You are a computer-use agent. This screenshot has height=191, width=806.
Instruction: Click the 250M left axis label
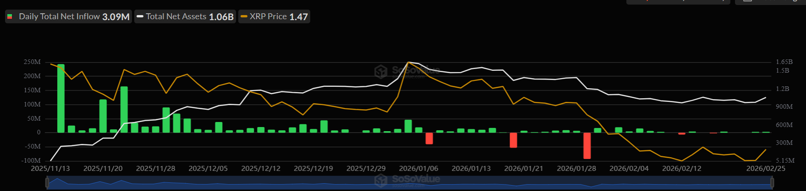click(x=32, y=62)
